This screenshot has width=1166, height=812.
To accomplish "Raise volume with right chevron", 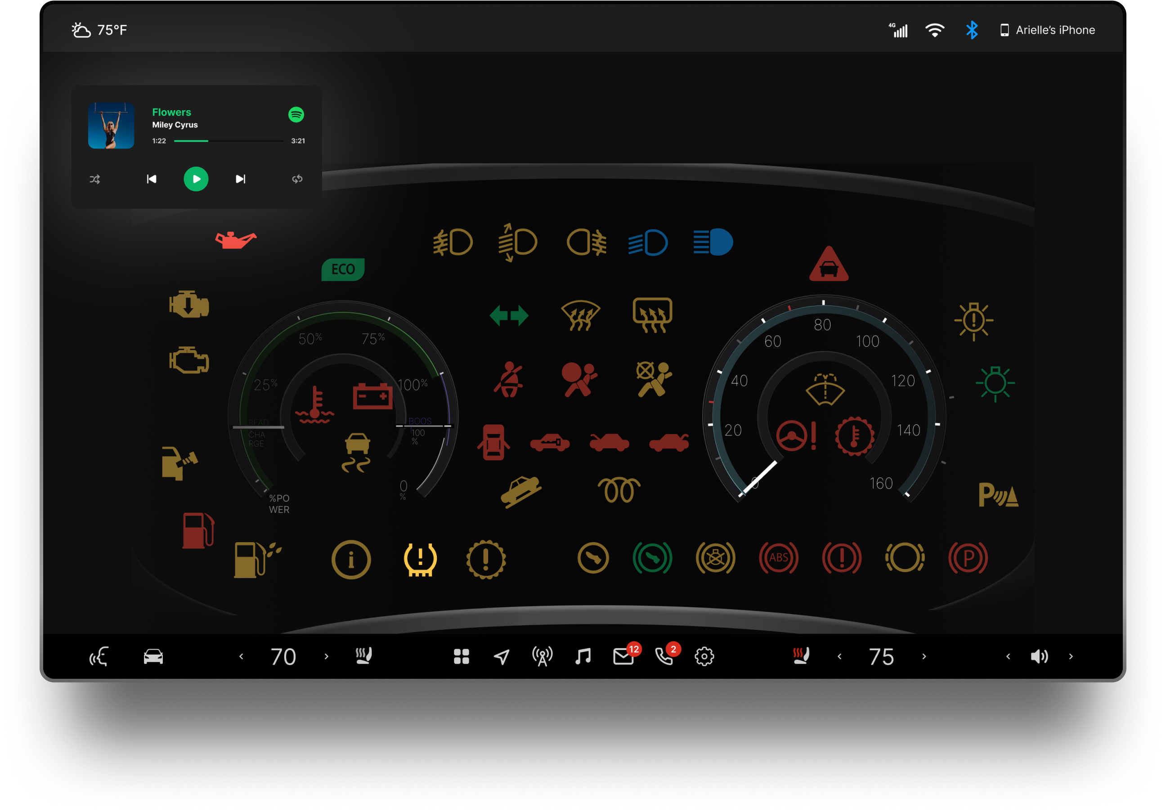I will point(1071,657).
